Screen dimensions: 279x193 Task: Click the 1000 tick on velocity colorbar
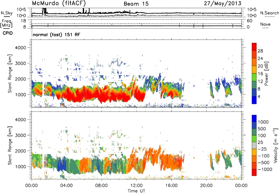(x=263, y=122)
